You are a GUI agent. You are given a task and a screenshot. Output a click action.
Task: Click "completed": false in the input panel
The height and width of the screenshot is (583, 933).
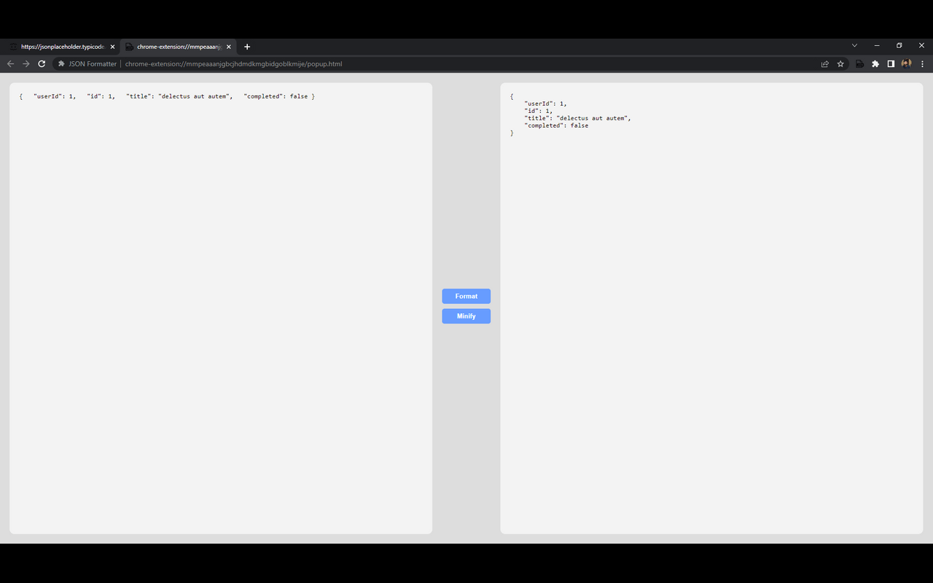pos(276,96)
